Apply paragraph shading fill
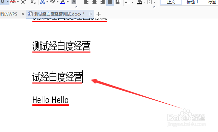This screenshot has width=218, height=132. coord(139,2)
